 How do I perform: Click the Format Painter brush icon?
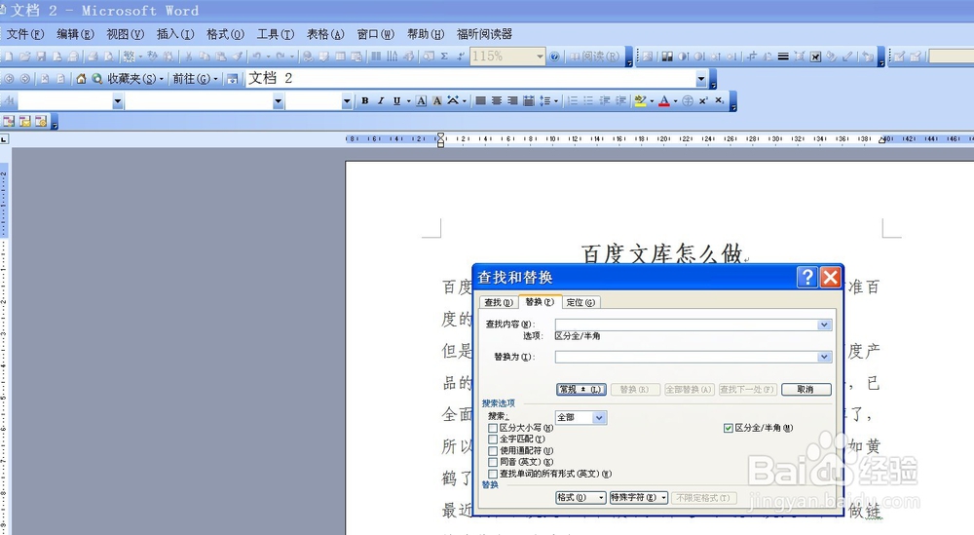pyautogui.click(x=237, y=57)
